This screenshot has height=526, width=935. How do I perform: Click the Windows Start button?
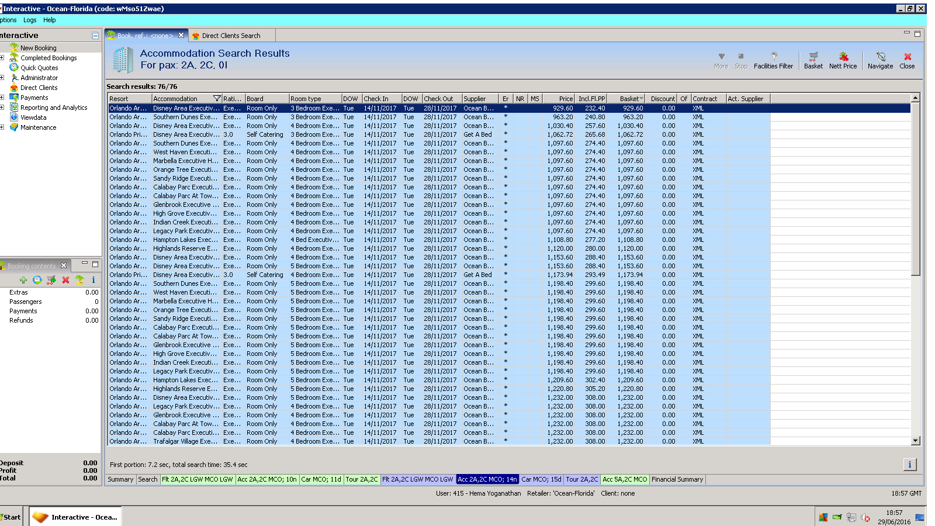(x=11, y=517)
